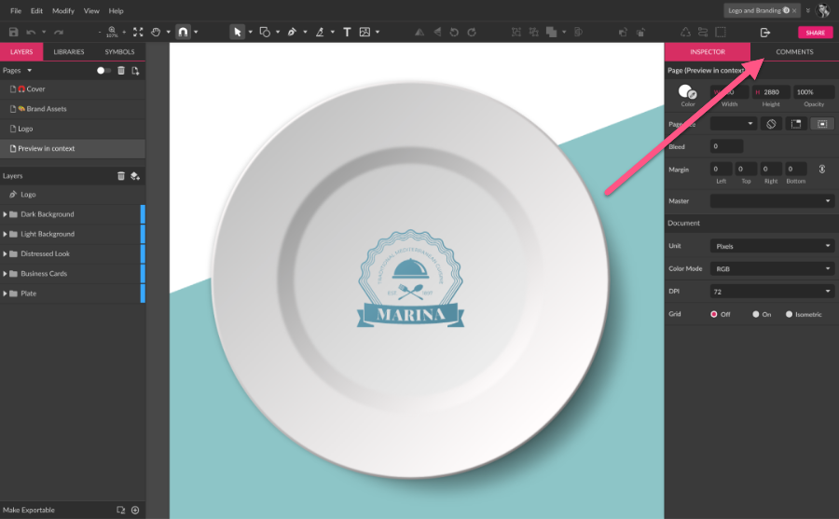Open the Unit dropdown showing Pixels
The width and height of the screenshot is (839, 519).
click(772, 246)
